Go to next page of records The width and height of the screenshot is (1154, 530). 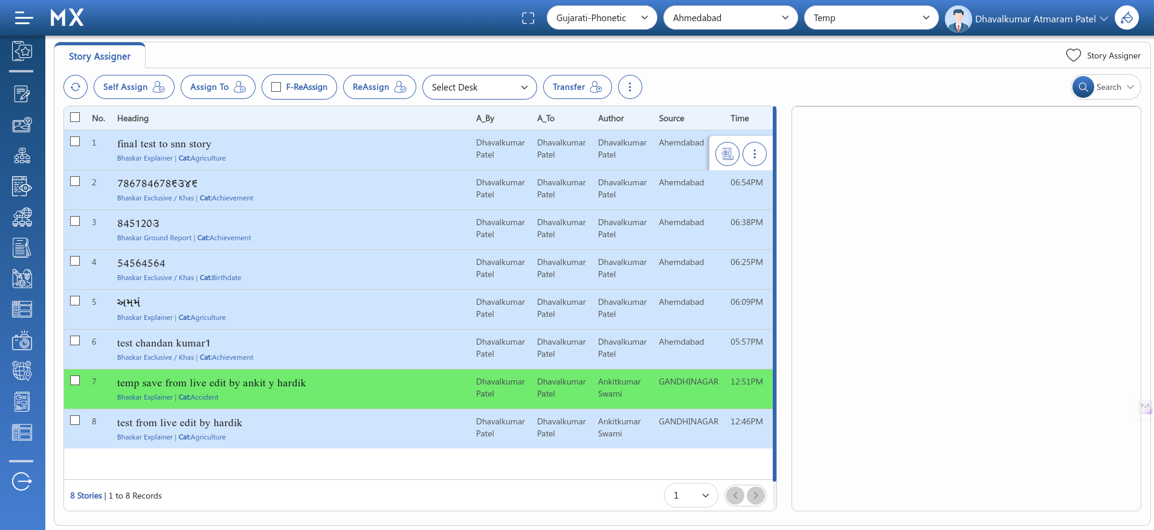(x=755, y=496)
